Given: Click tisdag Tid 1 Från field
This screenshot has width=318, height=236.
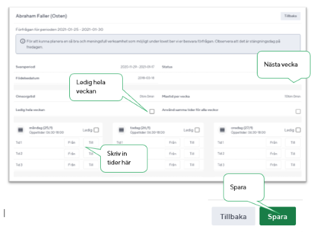Looking at the screenshot, I should click(173, 142).
